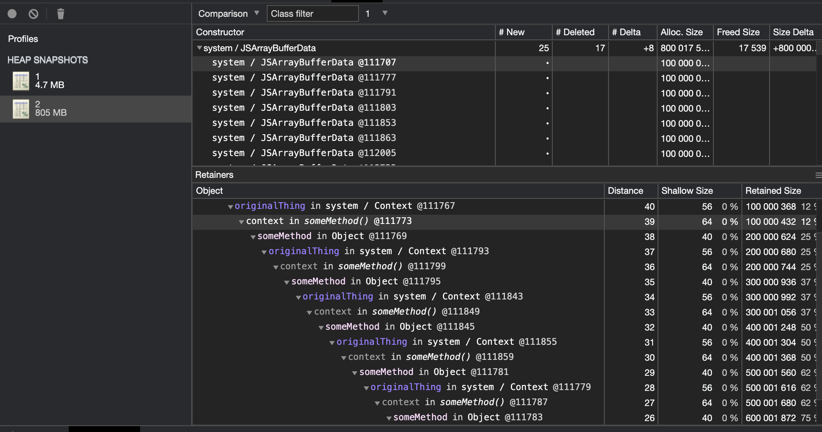822x432 pixels.
Task: Select heap snapshot 2 of 805 MB
Action: [96, 109]
